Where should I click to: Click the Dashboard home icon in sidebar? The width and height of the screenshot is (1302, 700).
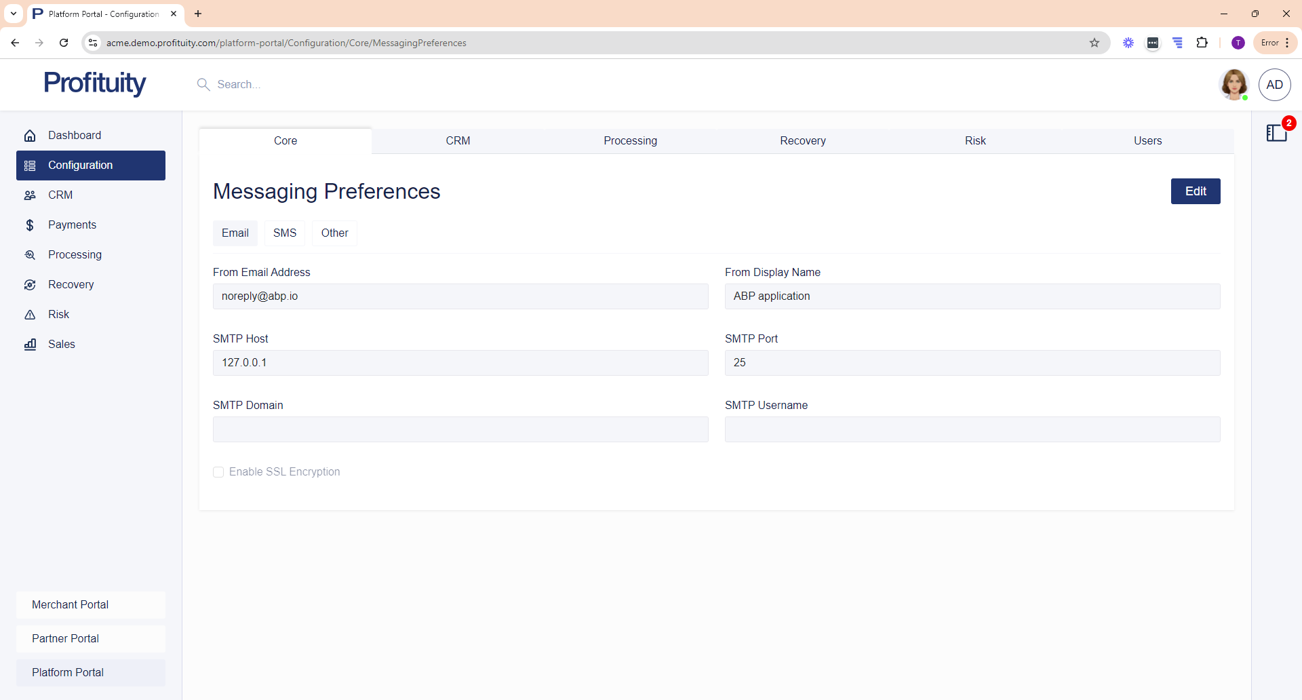coord(30,136)
